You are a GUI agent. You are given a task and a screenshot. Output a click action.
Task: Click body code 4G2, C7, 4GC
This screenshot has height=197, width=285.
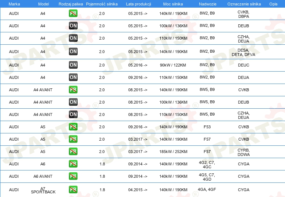[207, 165]
